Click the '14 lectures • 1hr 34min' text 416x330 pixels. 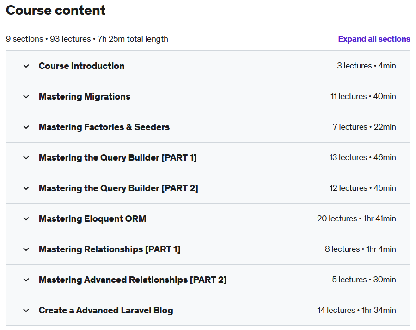356,310
